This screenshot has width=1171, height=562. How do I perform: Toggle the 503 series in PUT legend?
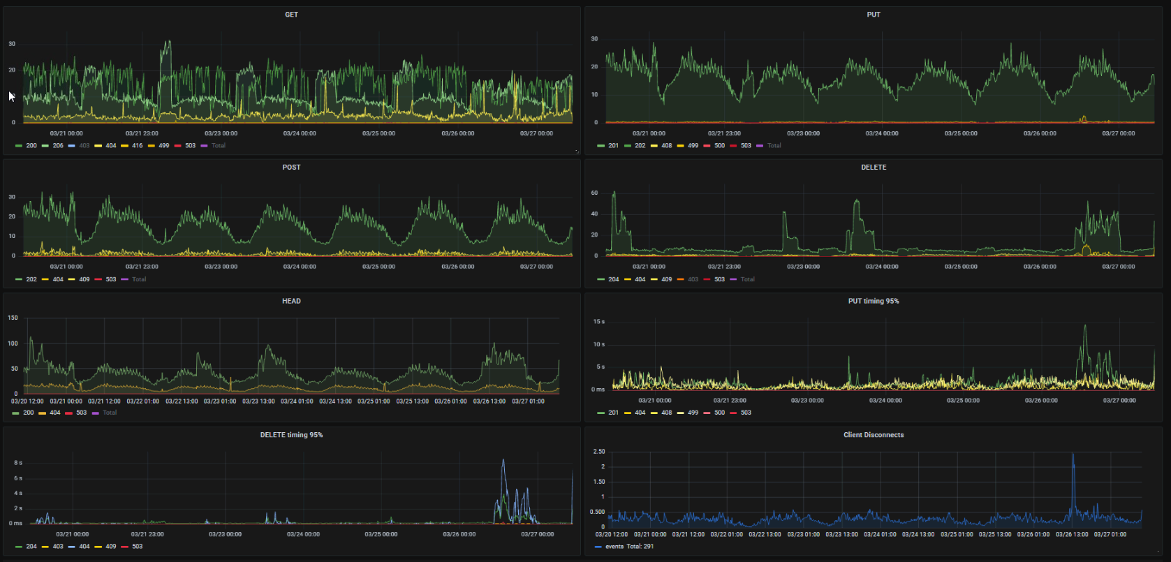(746, 146)
